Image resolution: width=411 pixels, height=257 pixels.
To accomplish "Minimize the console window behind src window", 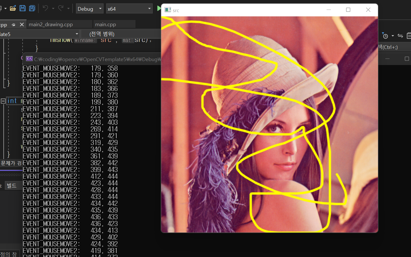I will click(387, 59).
